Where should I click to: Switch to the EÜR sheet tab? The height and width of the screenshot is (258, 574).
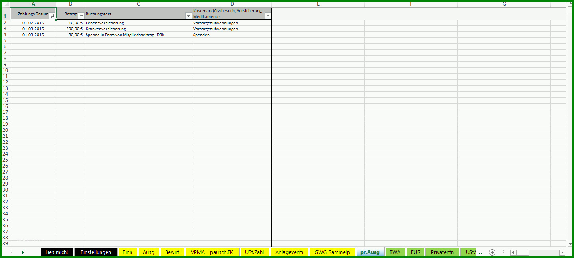415,252
